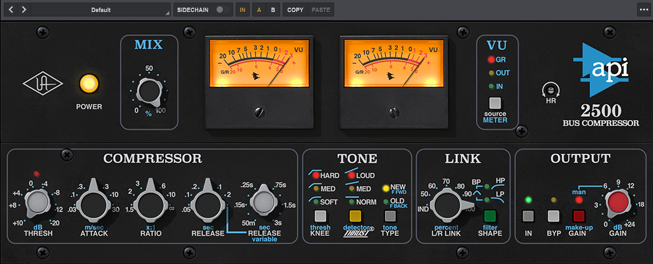Open the three-dots options menu
Screen dimensions: 653x264
[643, 10]
